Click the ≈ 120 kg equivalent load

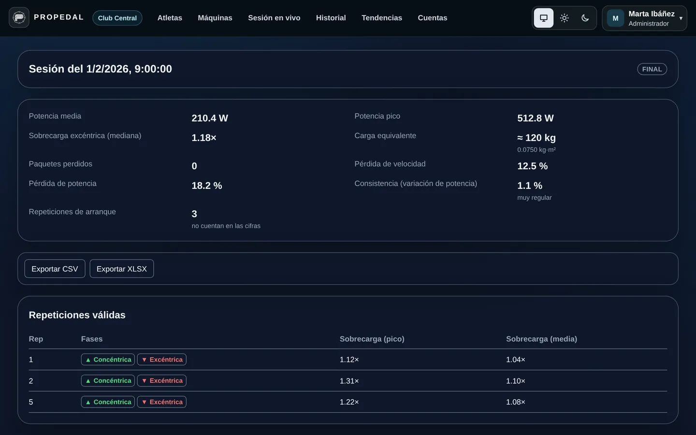536,138
